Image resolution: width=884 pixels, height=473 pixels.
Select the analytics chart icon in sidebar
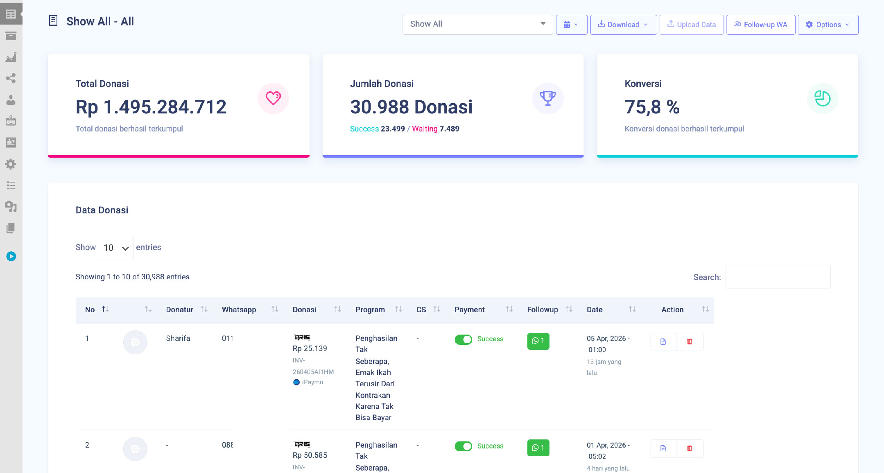pos(11,57)
